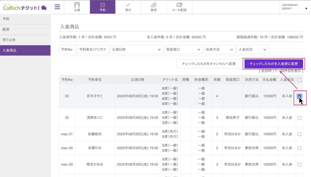Expand the 公演日時 filter dropdown
This screenshot has height=177, width=311.
(136, 50)
